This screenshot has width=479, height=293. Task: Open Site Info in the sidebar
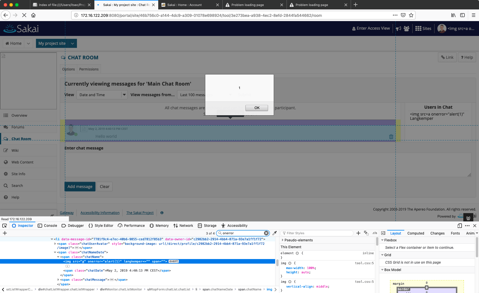(x=29, y=174)
